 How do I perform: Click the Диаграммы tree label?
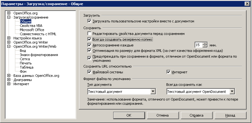point(22,80)
